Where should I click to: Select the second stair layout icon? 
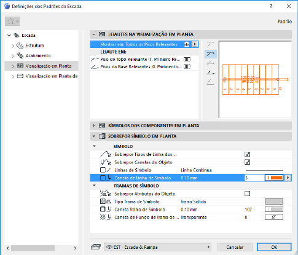pyautogui.click(x=210, y=54)
